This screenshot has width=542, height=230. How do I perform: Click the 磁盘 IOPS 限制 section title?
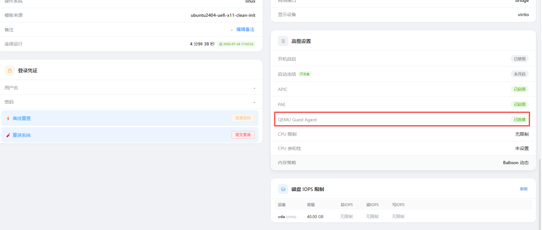(x=308, y=189)
